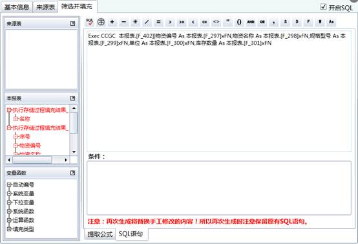Expand the 名称 tree node
Image resolution: width=358 pixels, height=244 pixels.
tap(16, 118)
